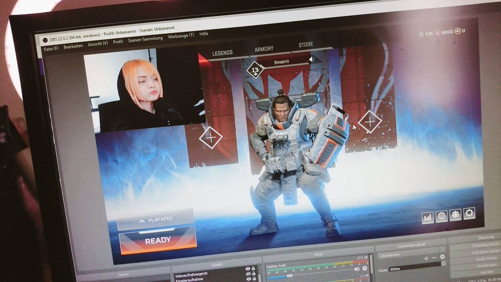Click the Dauer 300ms duration field
The image size is (501, 282).
point(415,267)
